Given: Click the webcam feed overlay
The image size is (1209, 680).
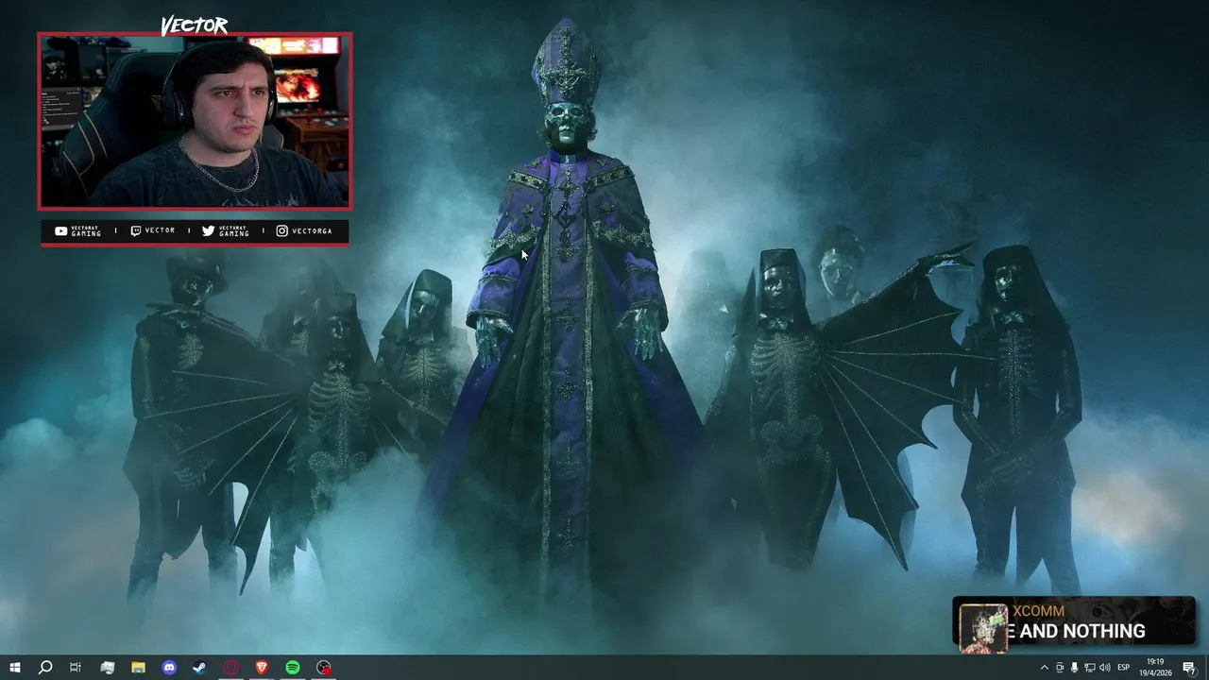Looking at the screenshot, I should [195, 121].
